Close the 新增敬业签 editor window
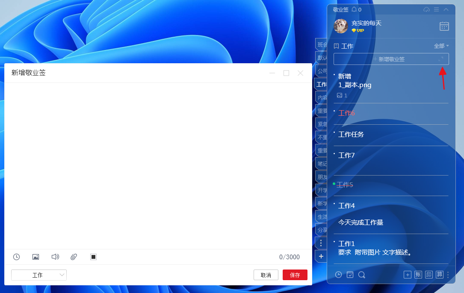 click(300, 73)
